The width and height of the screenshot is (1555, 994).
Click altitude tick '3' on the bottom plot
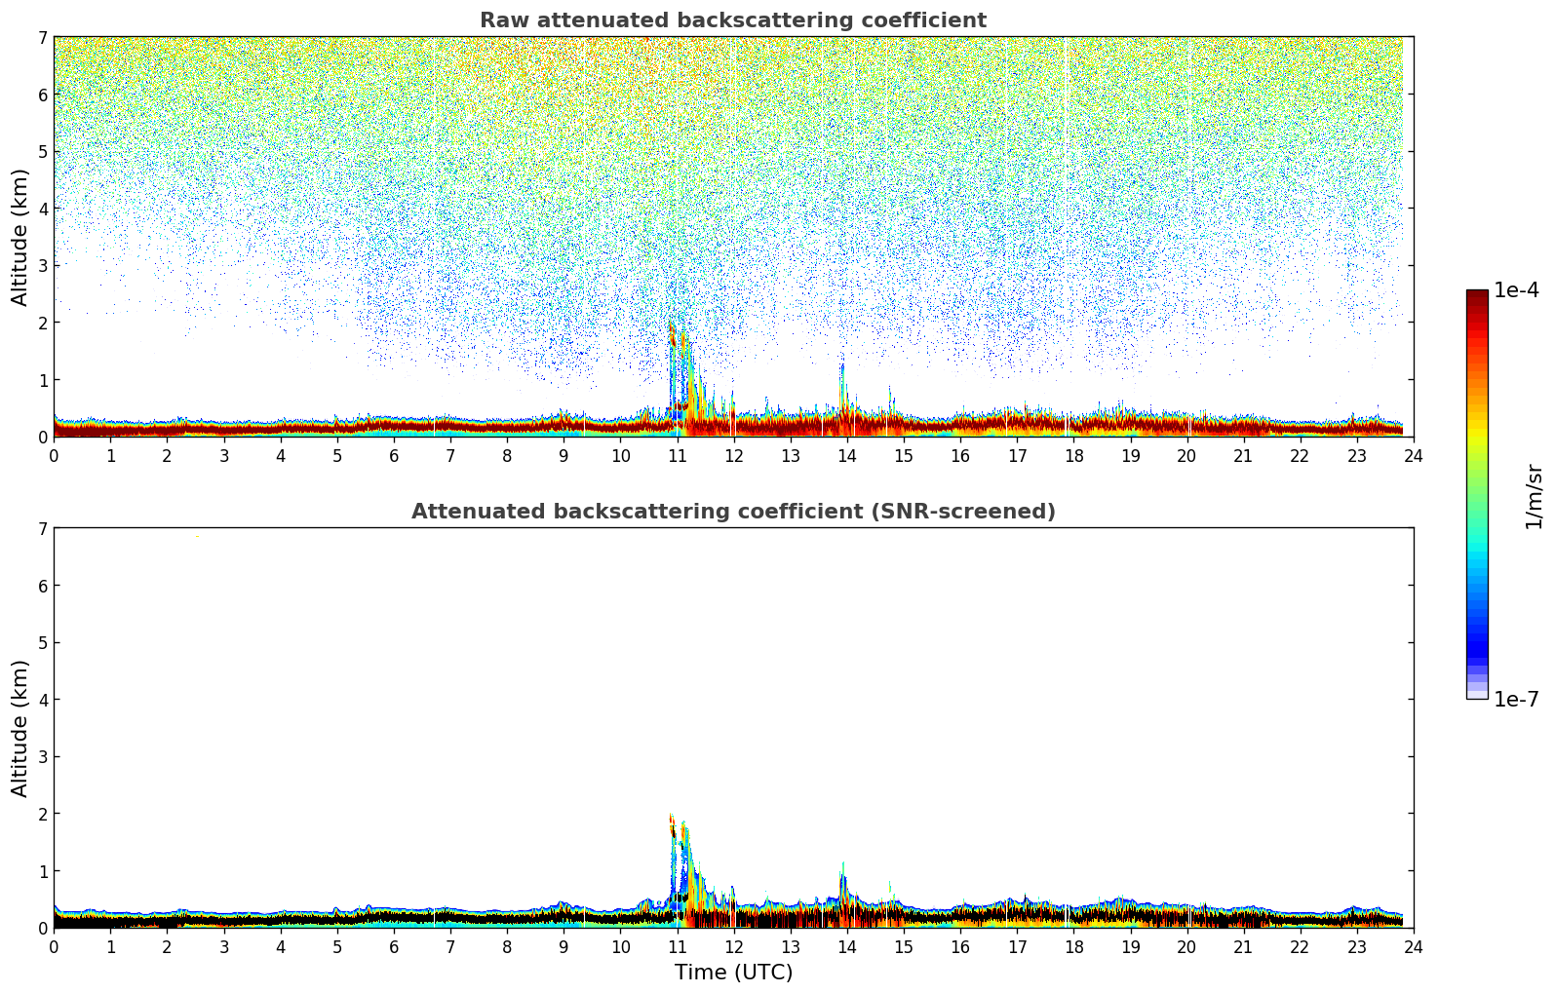42,757
